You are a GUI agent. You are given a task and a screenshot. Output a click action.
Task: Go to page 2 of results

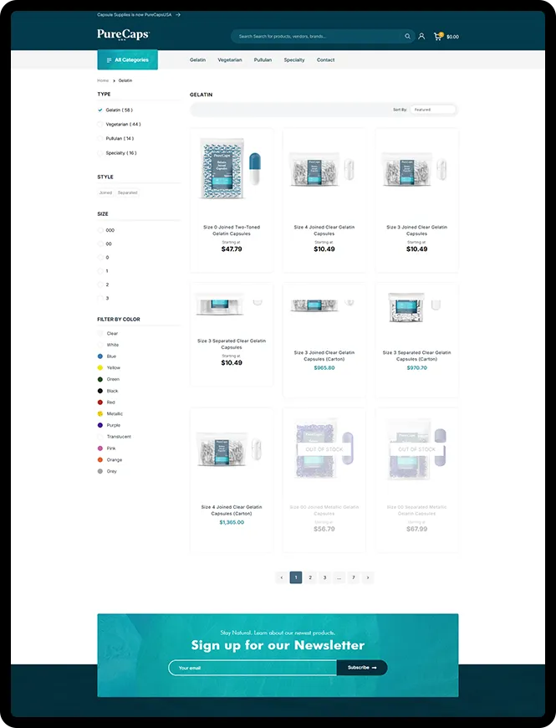310,577
